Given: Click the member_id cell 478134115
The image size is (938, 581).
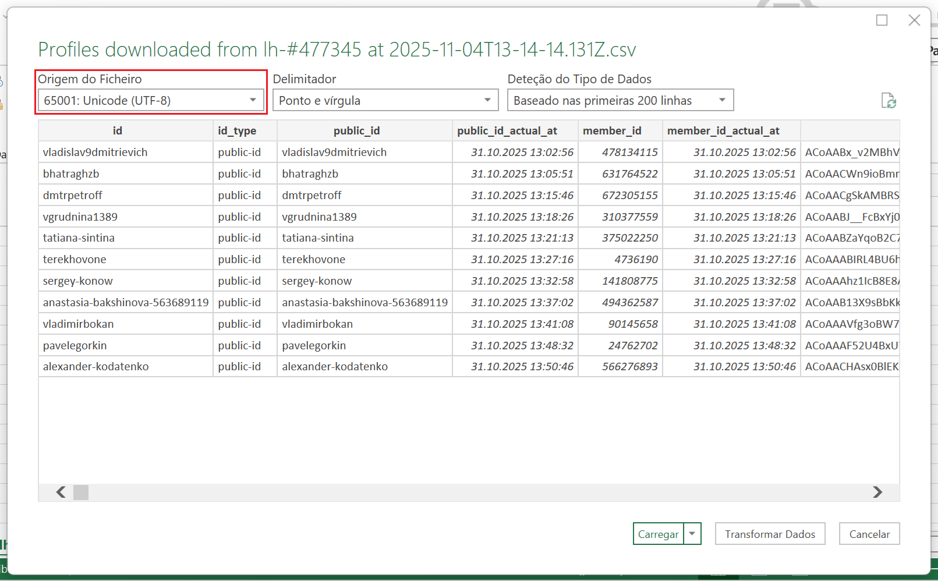Looking at the screenshot, I should (629, 153).
